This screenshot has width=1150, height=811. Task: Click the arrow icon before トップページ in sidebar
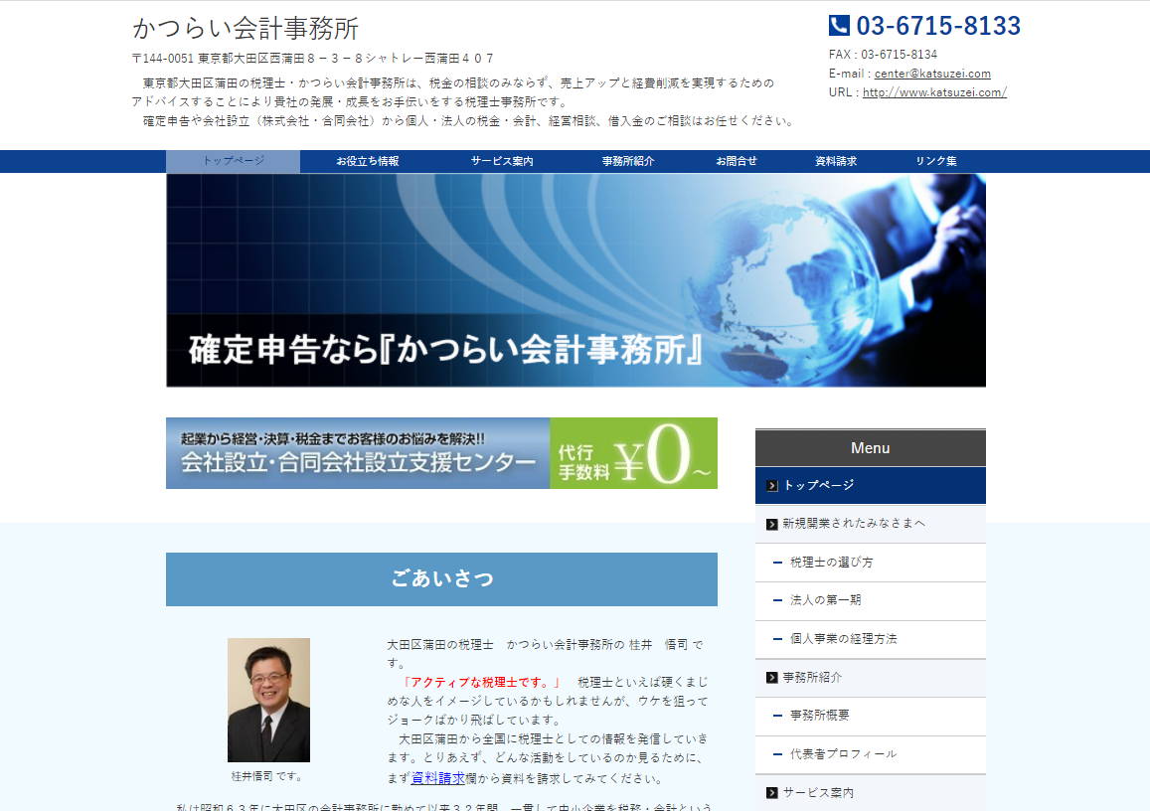point(772,485)
